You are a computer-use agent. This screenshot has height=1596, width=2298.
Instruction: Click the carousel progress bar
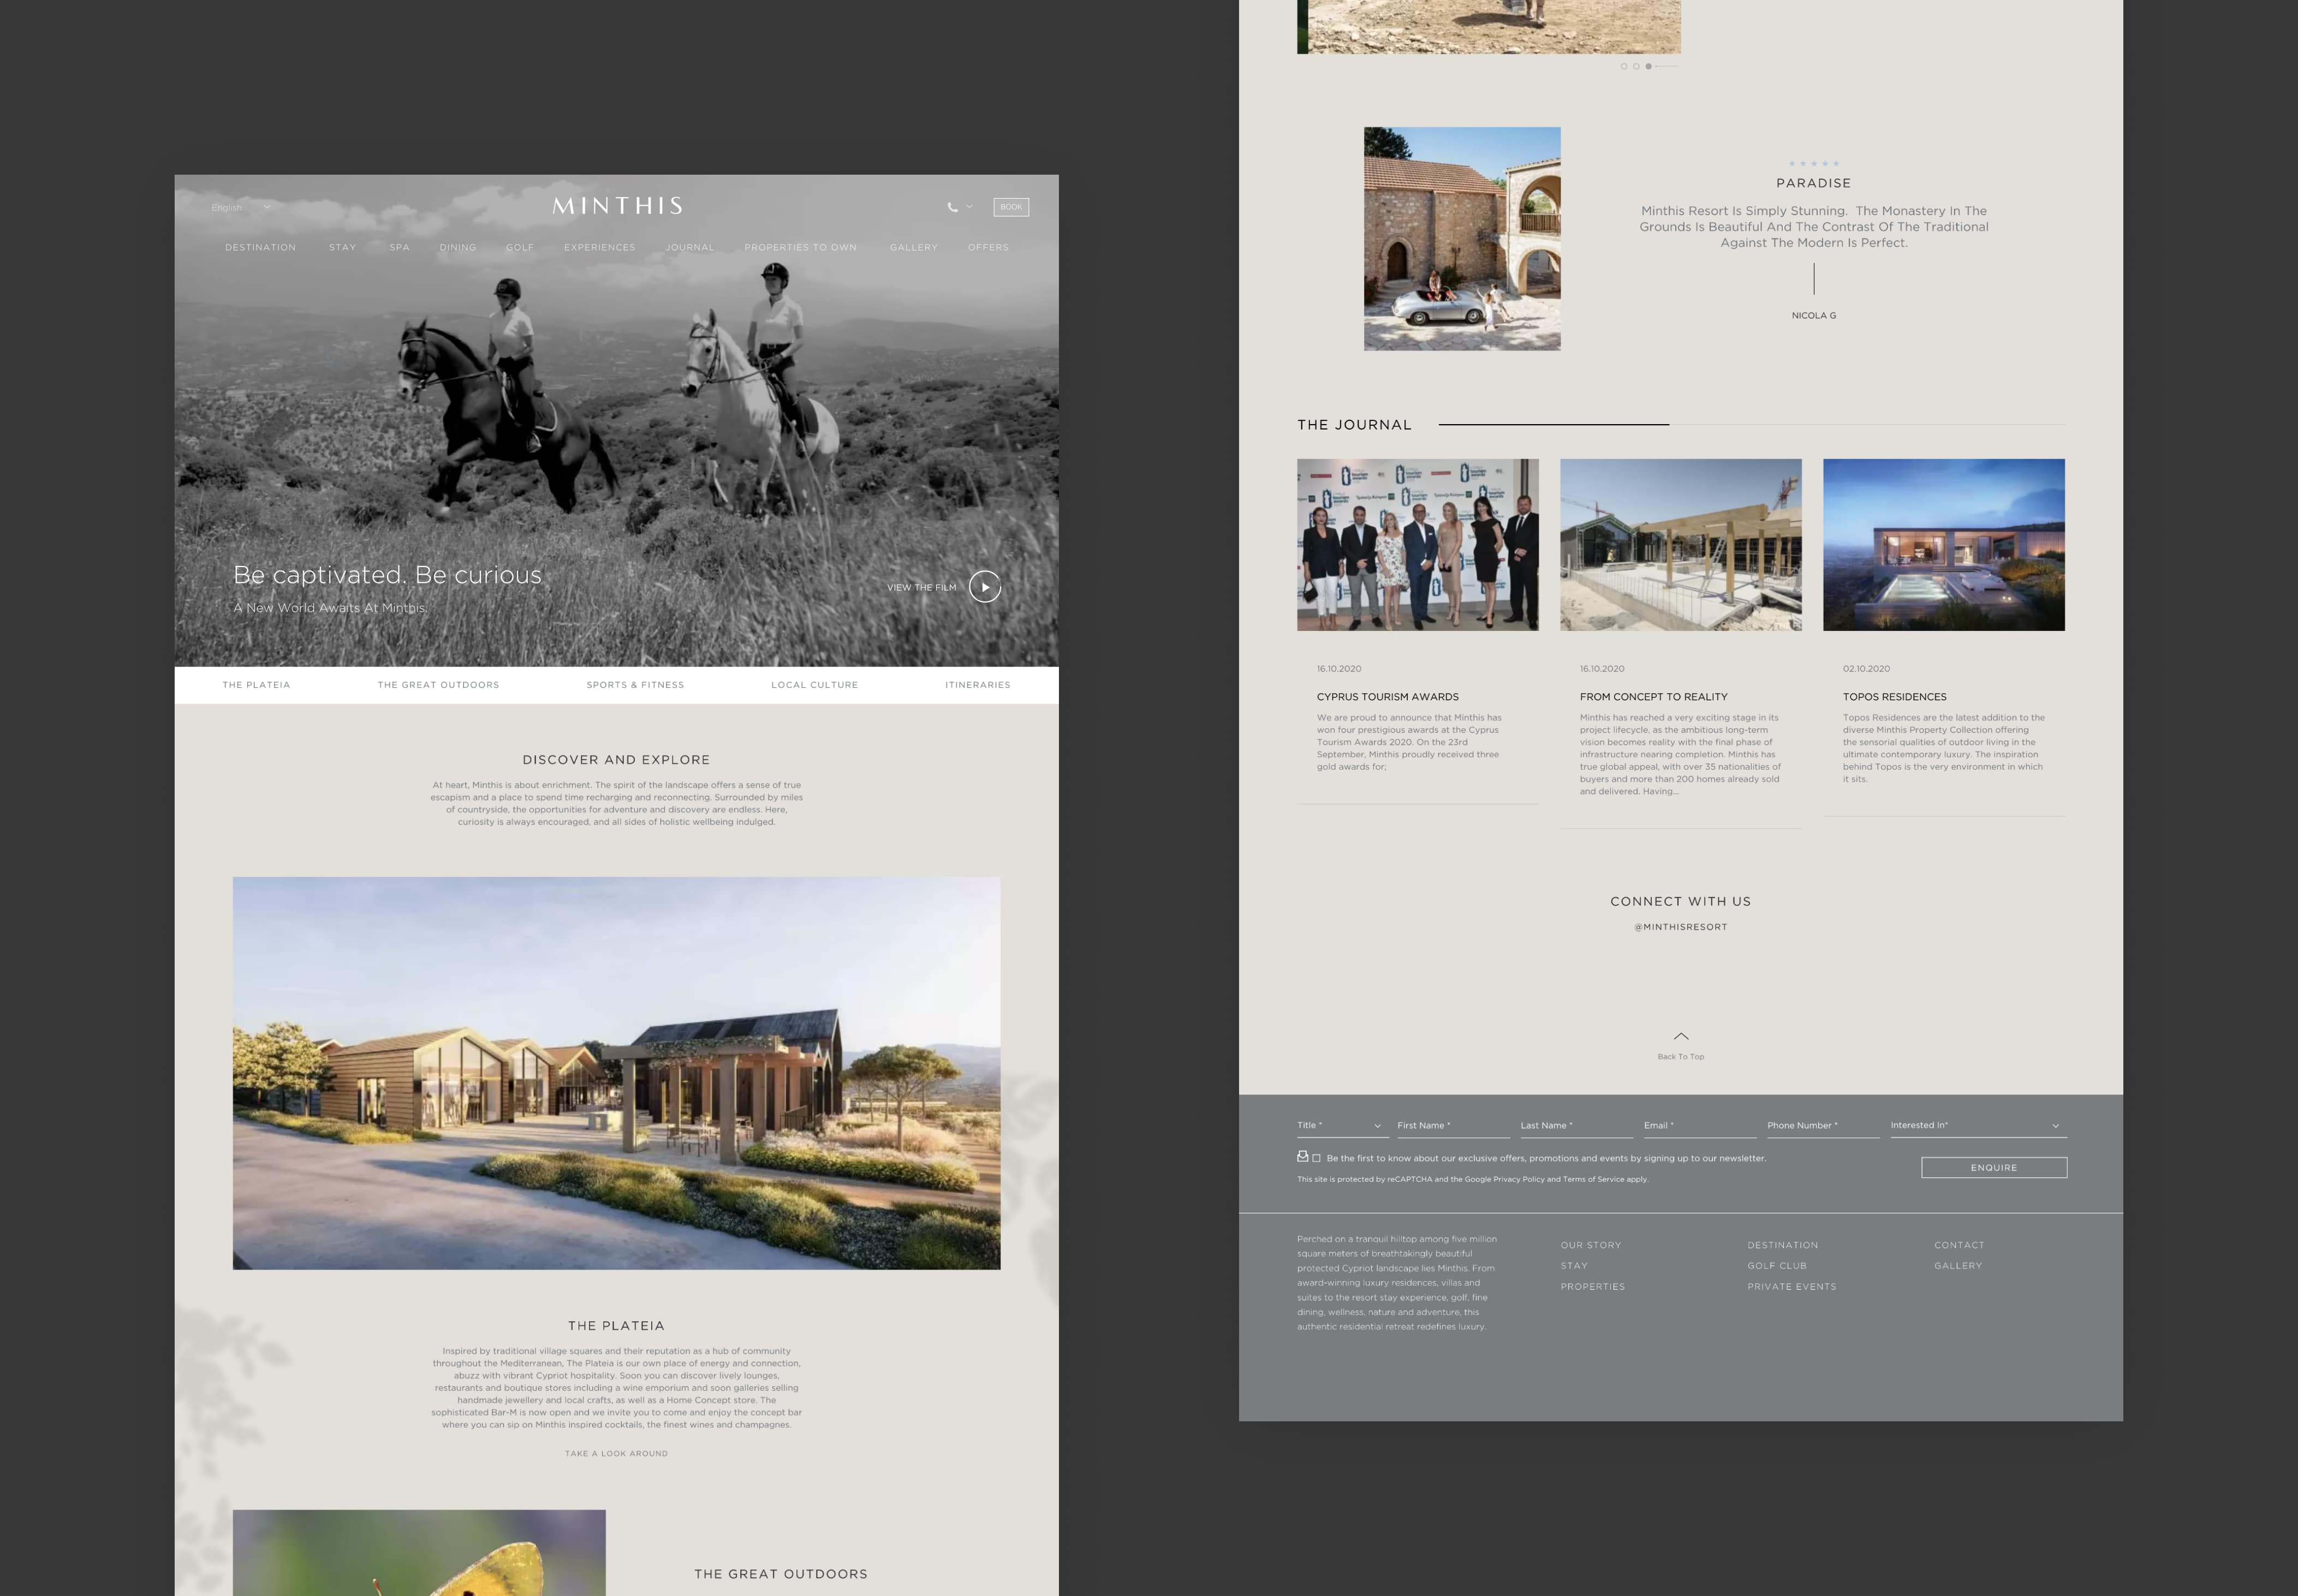pos(1667,66)
